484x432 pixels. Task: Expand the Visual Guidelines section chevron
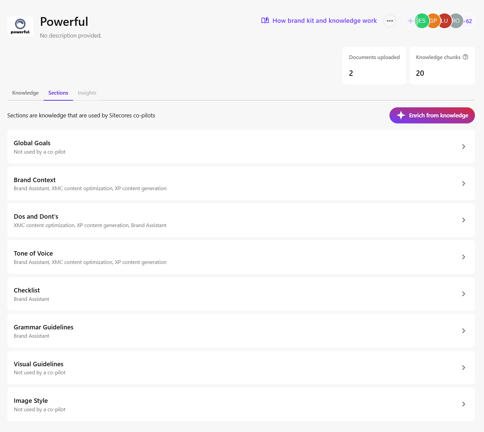coord(464,368)
